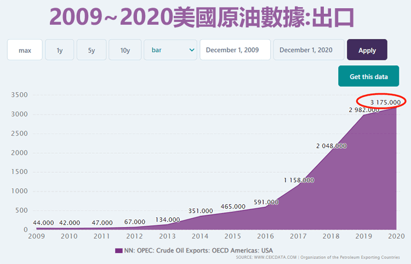Viewport: 411px width, 264px height.
Task: Click the 351.000 data label for 2014
Action: [x=201, y=211]
